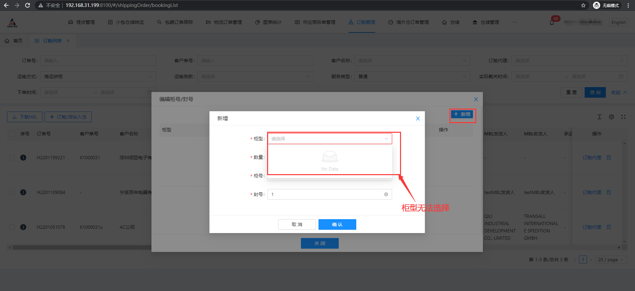Tick the checkbox for order H2201109084
Image resolution: width=635 pixels, height=291 pixels.
(12, 192)
